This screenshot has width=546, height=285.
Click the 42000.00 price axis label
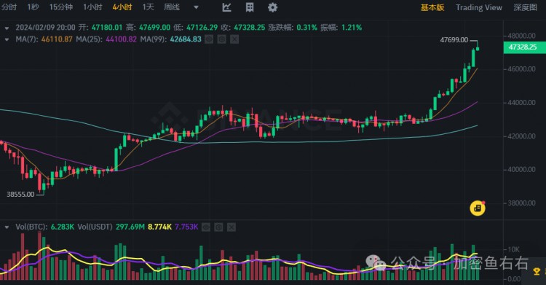pos(522,136)
